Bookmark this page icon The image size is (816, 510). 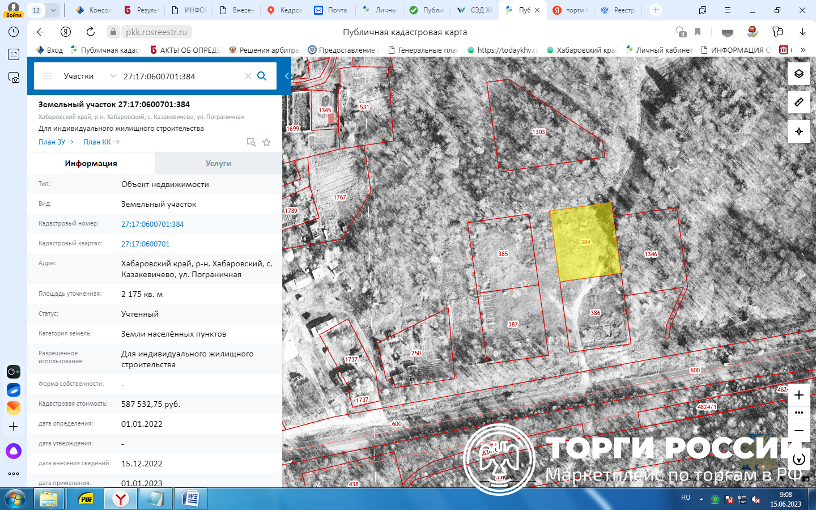(698, 32)
